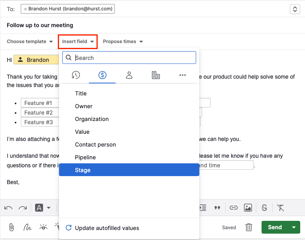Toggle email tracking eye icon
Viewport: 305px width, 240px height.
click(43, 227)
